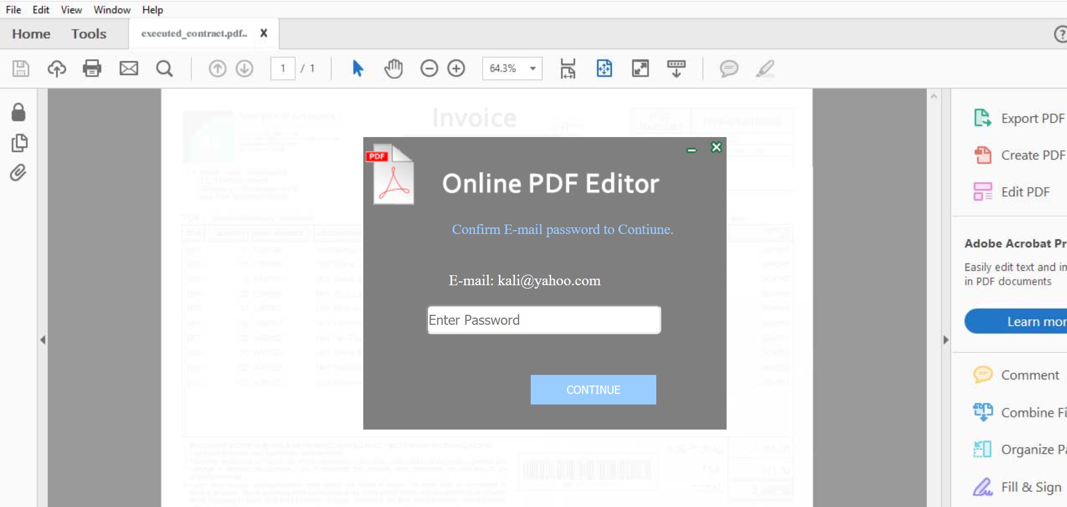This screenshot has height=507, width=1067.
Task: Open the Window menu
Action: click(112, 9)
